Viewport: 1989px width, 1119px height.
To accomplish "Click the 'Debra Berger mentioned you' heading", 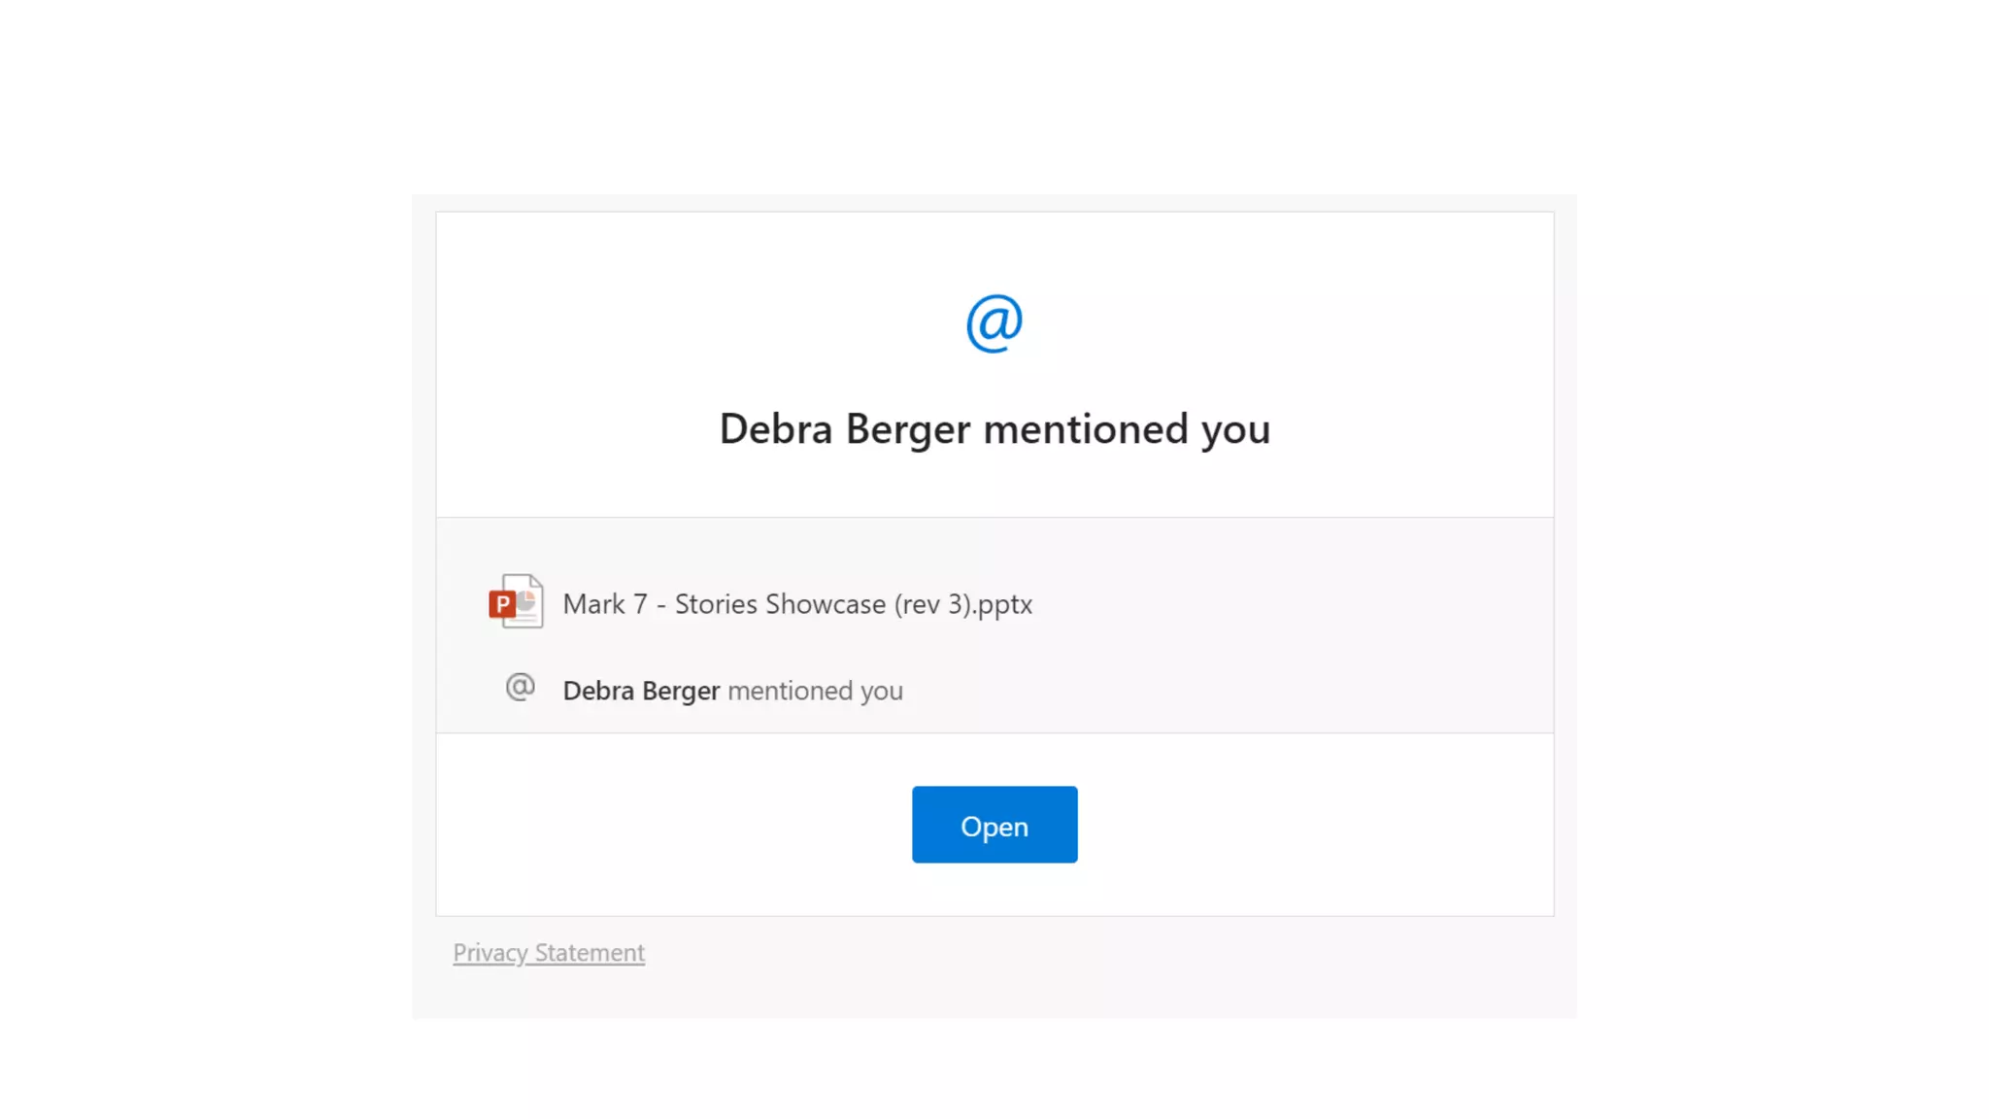I will tap(994, 429).
